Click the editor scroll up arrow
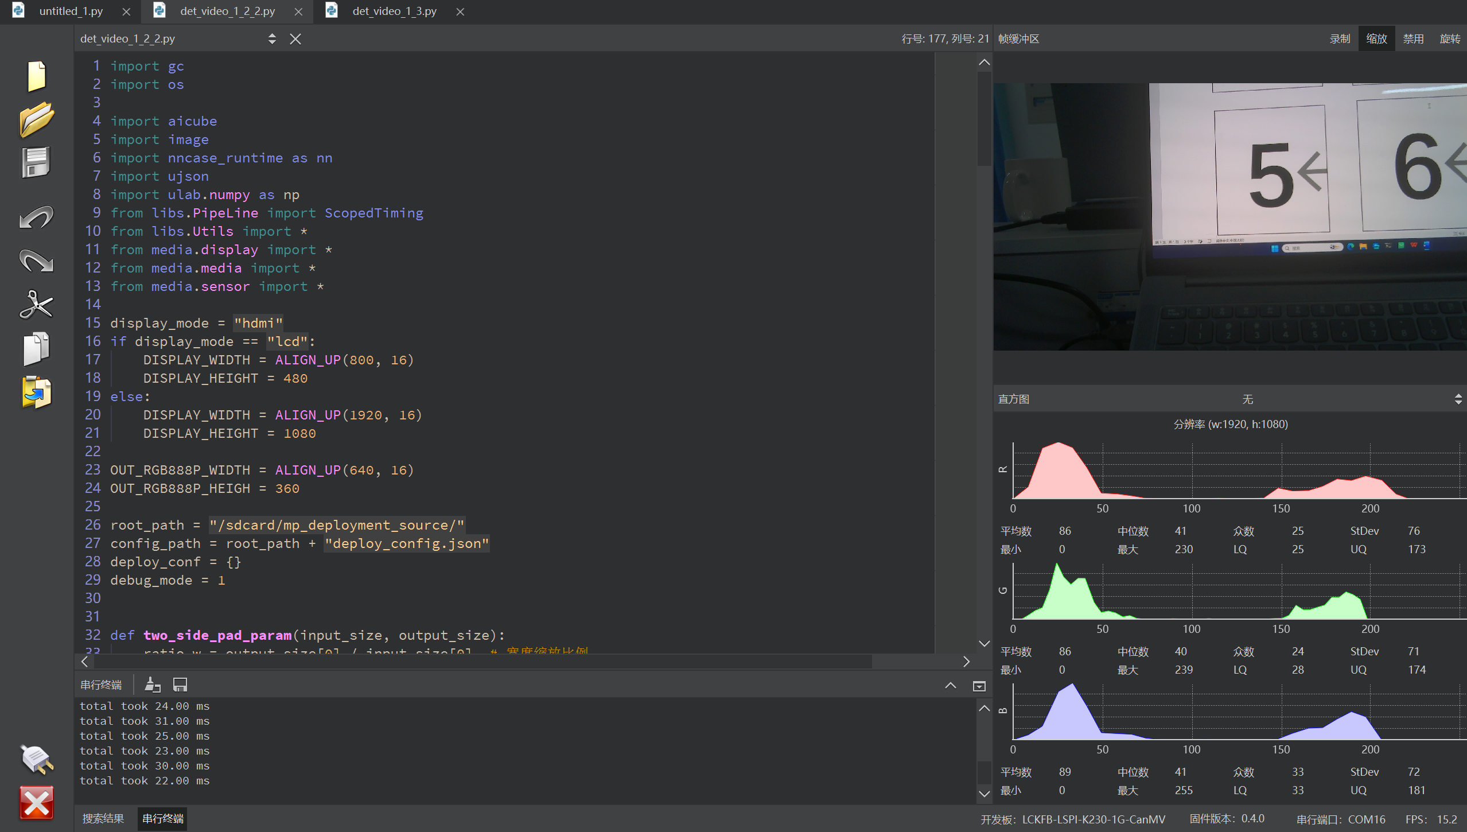 [x=985, y=62]
